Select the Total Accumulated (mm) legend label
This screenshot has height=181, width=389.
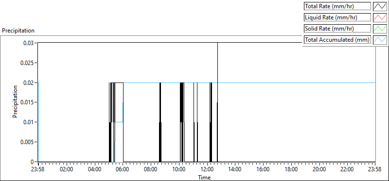(337, 40)
